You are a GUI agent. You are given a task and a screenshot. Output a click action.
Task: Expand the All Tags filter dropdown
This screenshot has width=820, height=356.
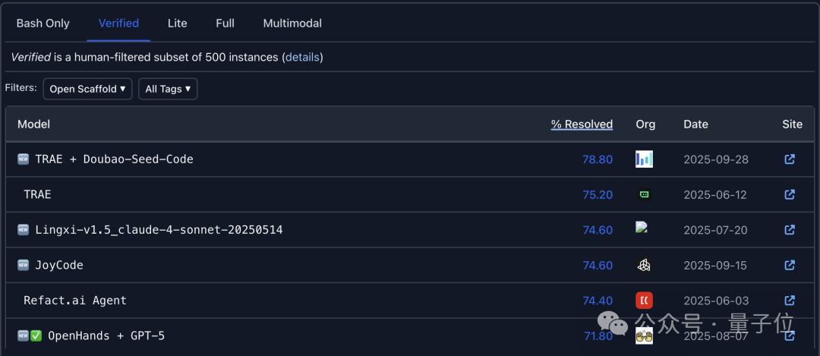click(x=168, y=89)
